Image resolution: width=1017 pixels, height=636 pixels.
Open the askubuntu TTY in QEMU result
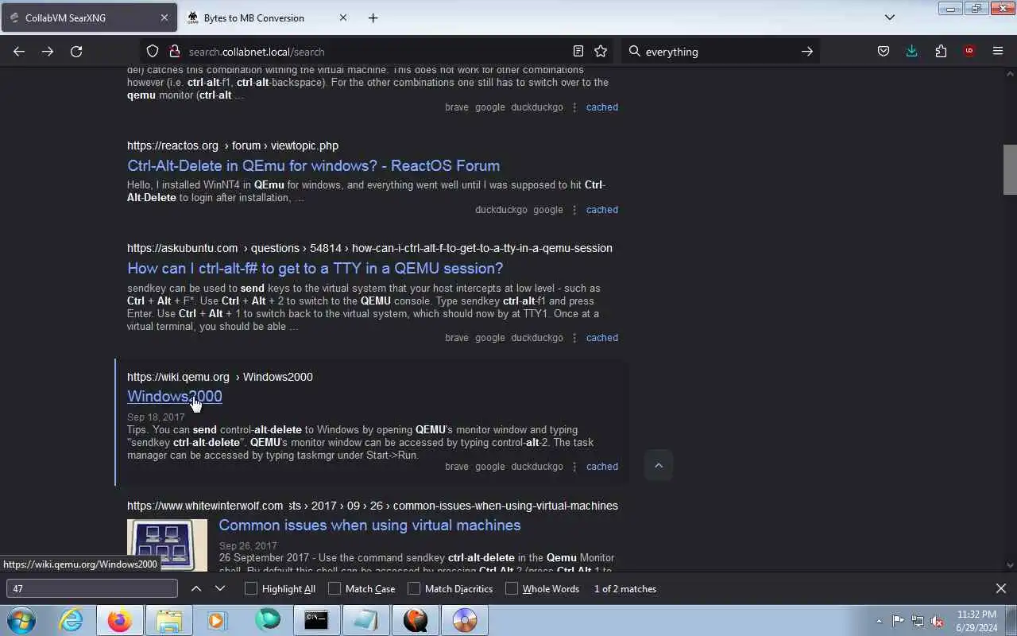click(x=315, y=268)
